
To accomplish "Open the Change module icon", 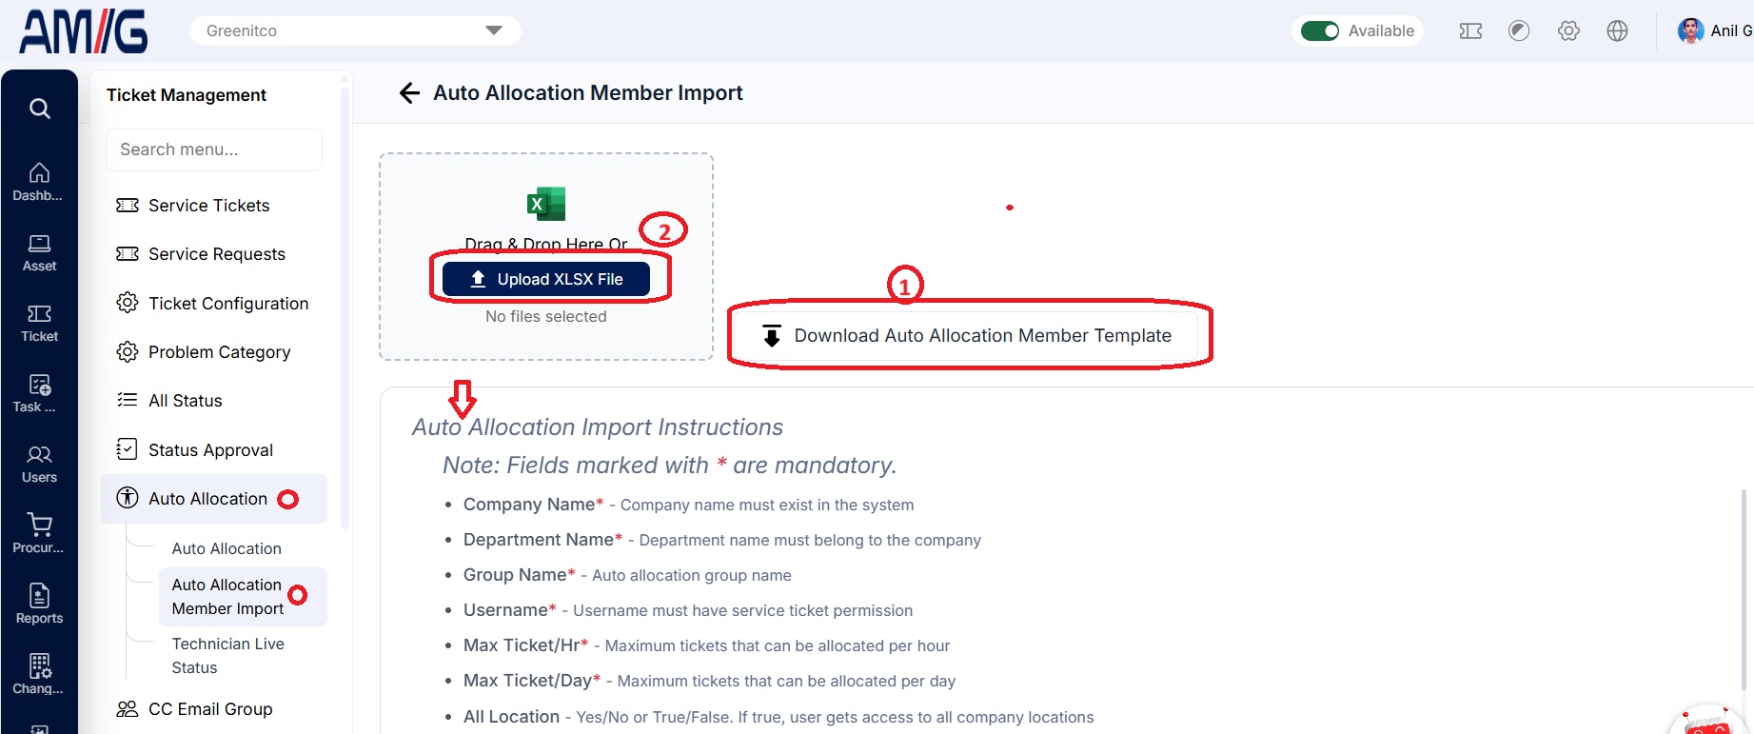I will [x=39, y=675].
